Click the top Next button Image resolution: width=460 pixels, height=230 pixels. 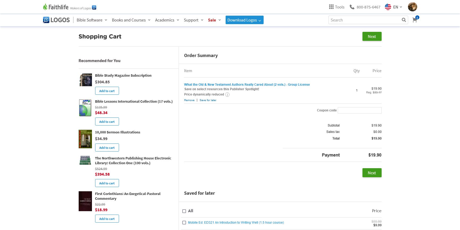pyautogui.click(x=372, y=37)
